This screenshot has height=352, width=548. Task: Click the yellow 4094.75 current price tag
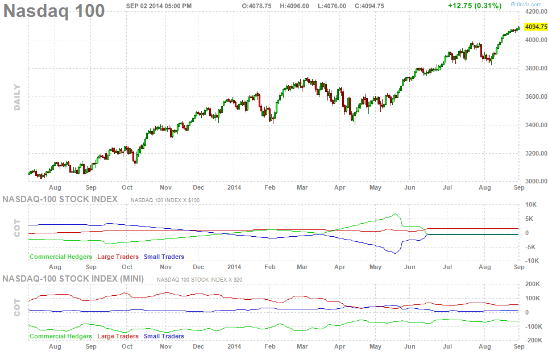[535, 27]
